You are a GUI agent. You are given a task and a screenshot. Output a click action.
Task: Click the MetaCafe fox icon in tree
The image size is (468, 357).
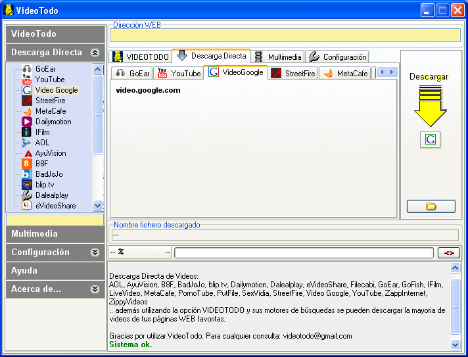pos(27,111)
